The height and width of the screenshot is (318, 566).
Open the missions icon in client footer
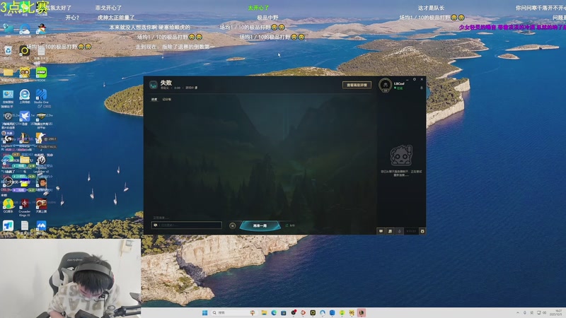tap(391, 230)
